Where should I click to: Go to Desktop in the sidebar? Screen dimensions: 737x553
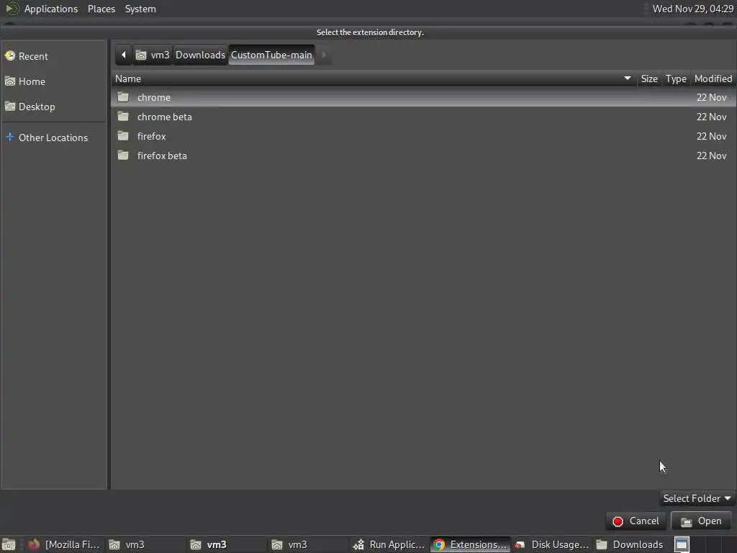pyautogui.click(x=53, y=107)
